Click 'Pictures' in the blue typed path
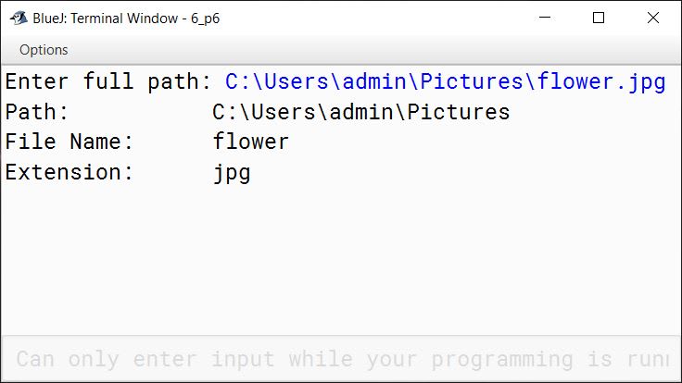Screen dimensions: 682x383 pyautogui.click(x=471, y=81)
